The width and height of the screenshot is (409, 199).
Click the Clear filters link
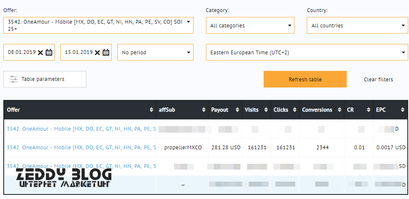378,79
